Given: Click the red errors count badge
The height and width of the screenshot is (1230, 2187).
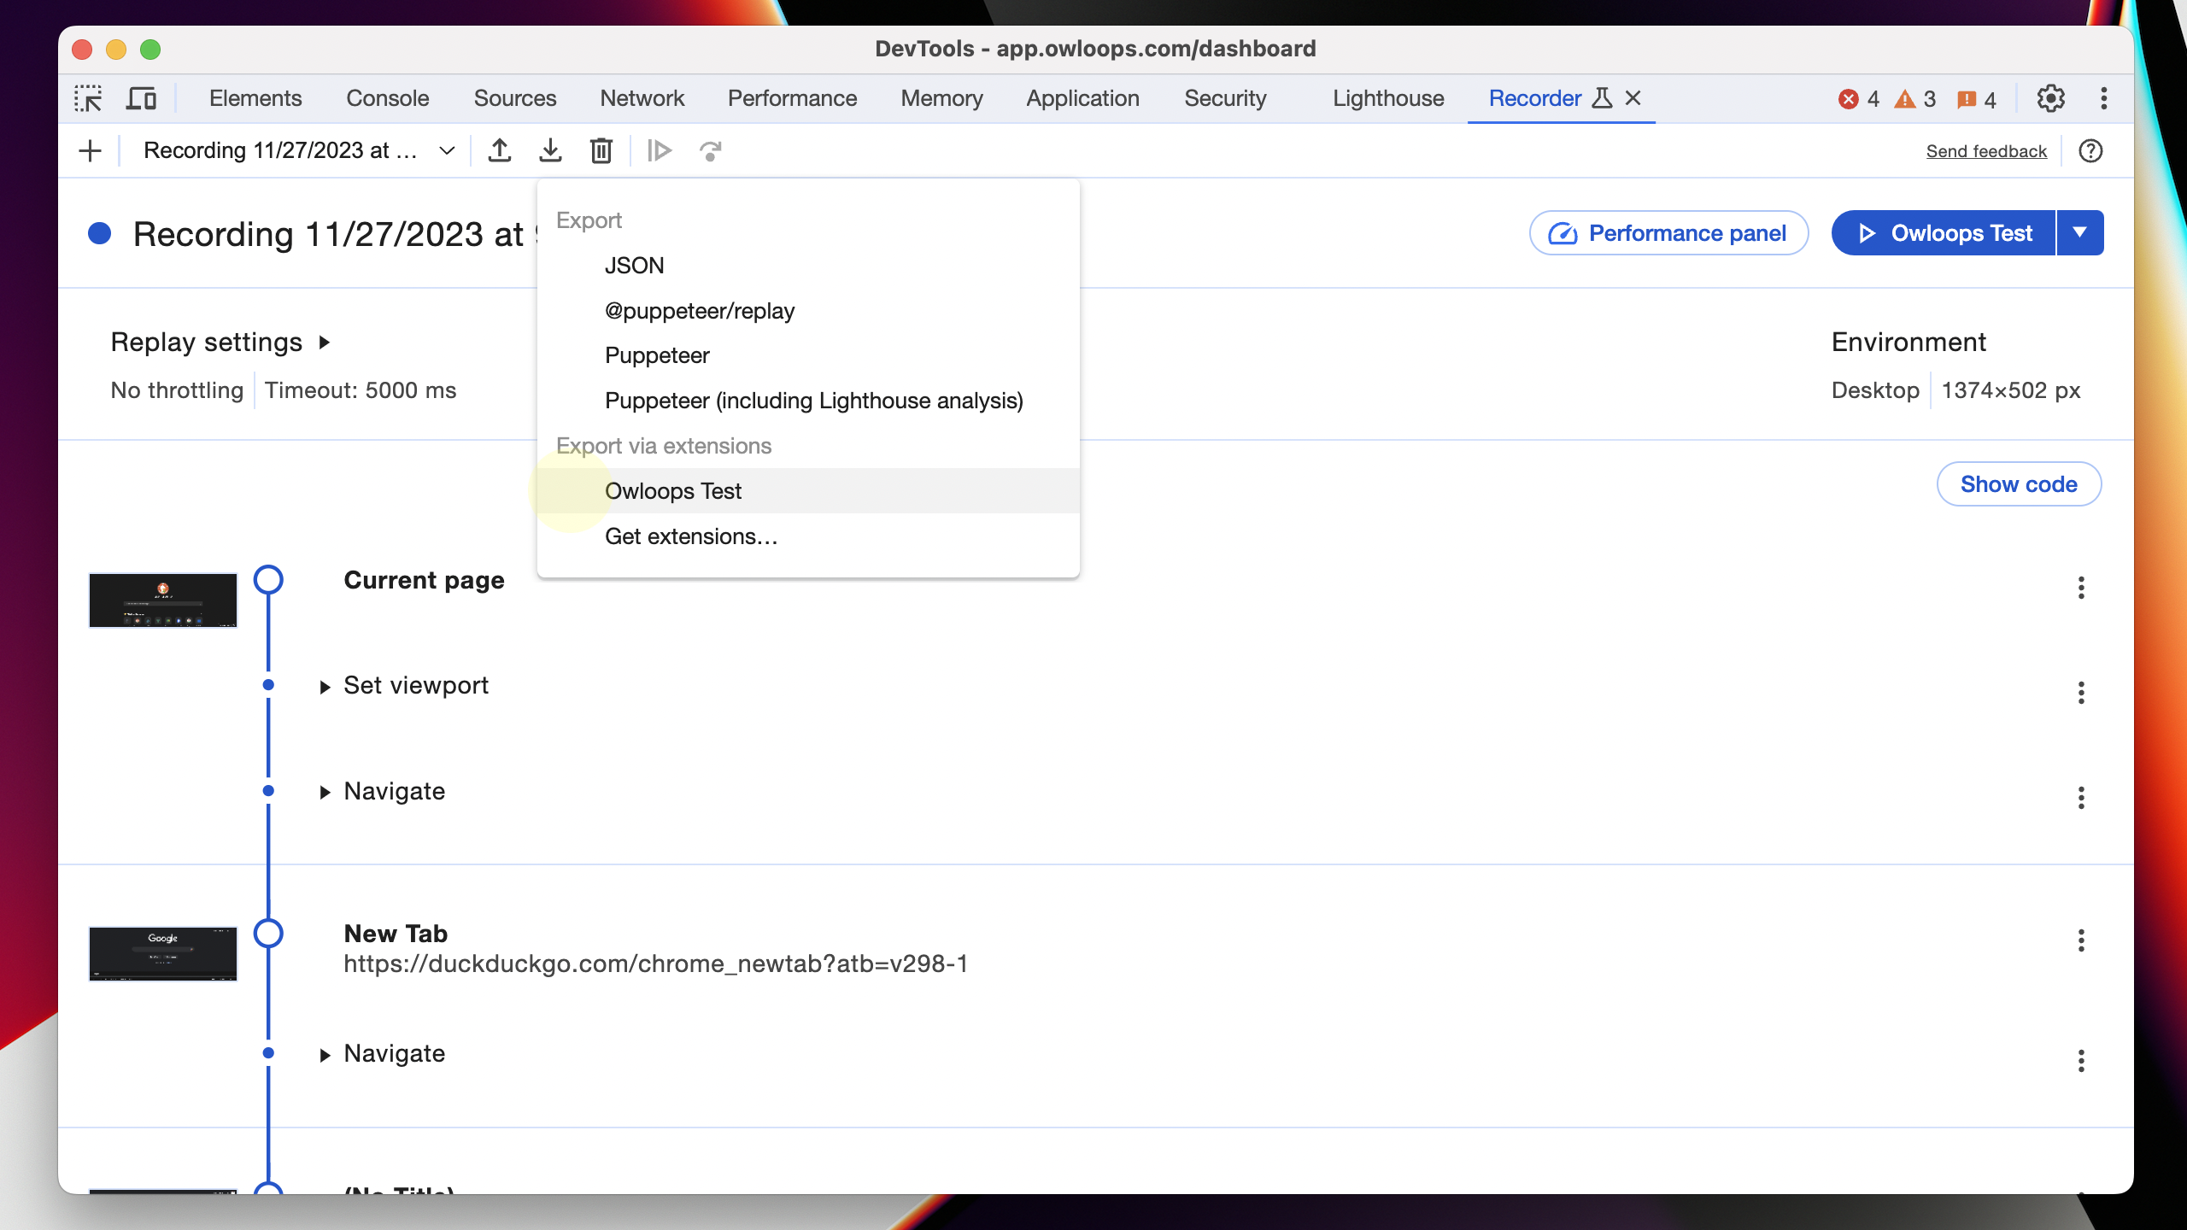Looking at the screenshot, I should click(1859, 99).
